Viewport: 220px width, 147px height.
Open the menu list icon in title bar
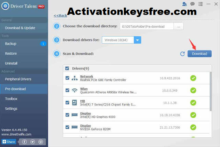point(201,4)
